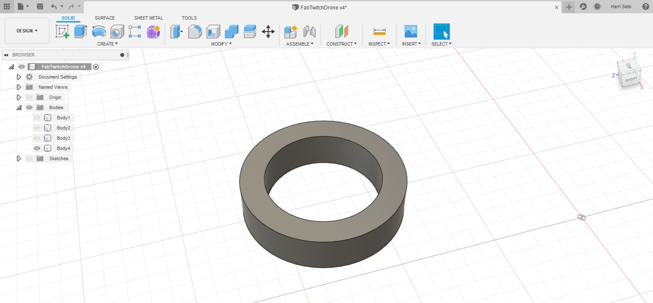Viewport: 653px width, 303px height.
Task: Select the Hole tool
Action: pyautogui.click(x=117, y=31)
